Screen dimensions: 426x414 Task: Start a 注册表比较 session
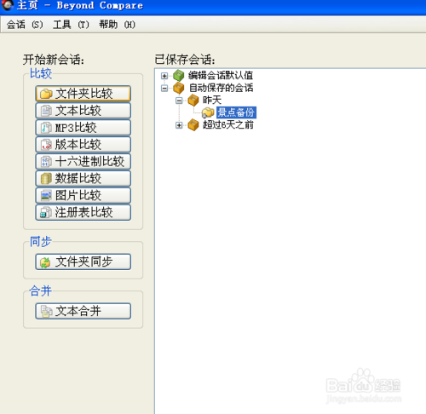pyautogui.click(x=83, y=212)
